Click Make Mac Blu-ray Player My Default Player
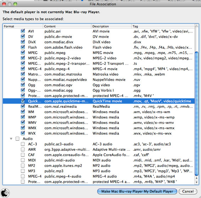201x198 pixels. [137, 191]
